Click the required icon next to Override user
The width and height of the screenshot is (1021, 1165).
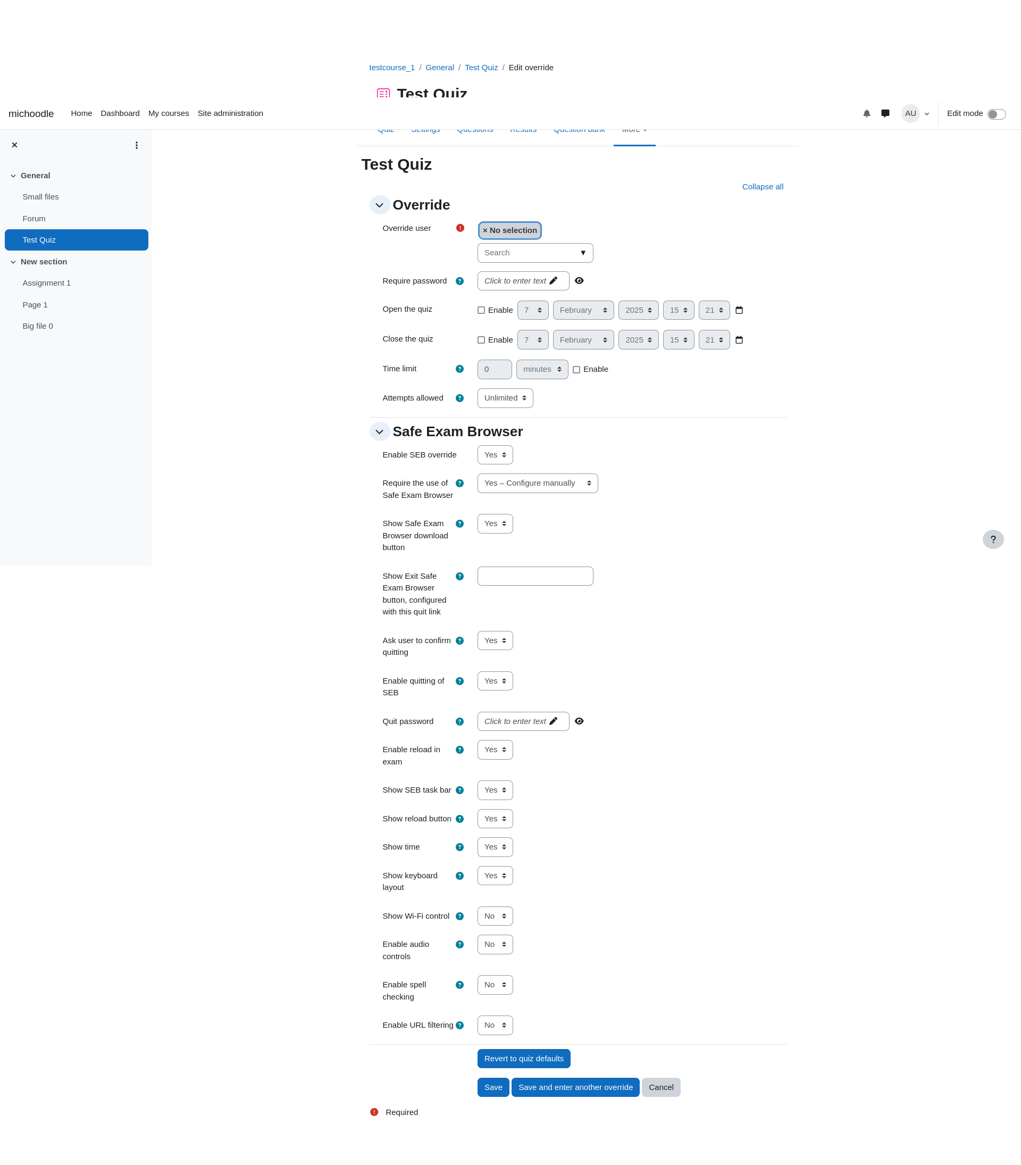point(461,228)
